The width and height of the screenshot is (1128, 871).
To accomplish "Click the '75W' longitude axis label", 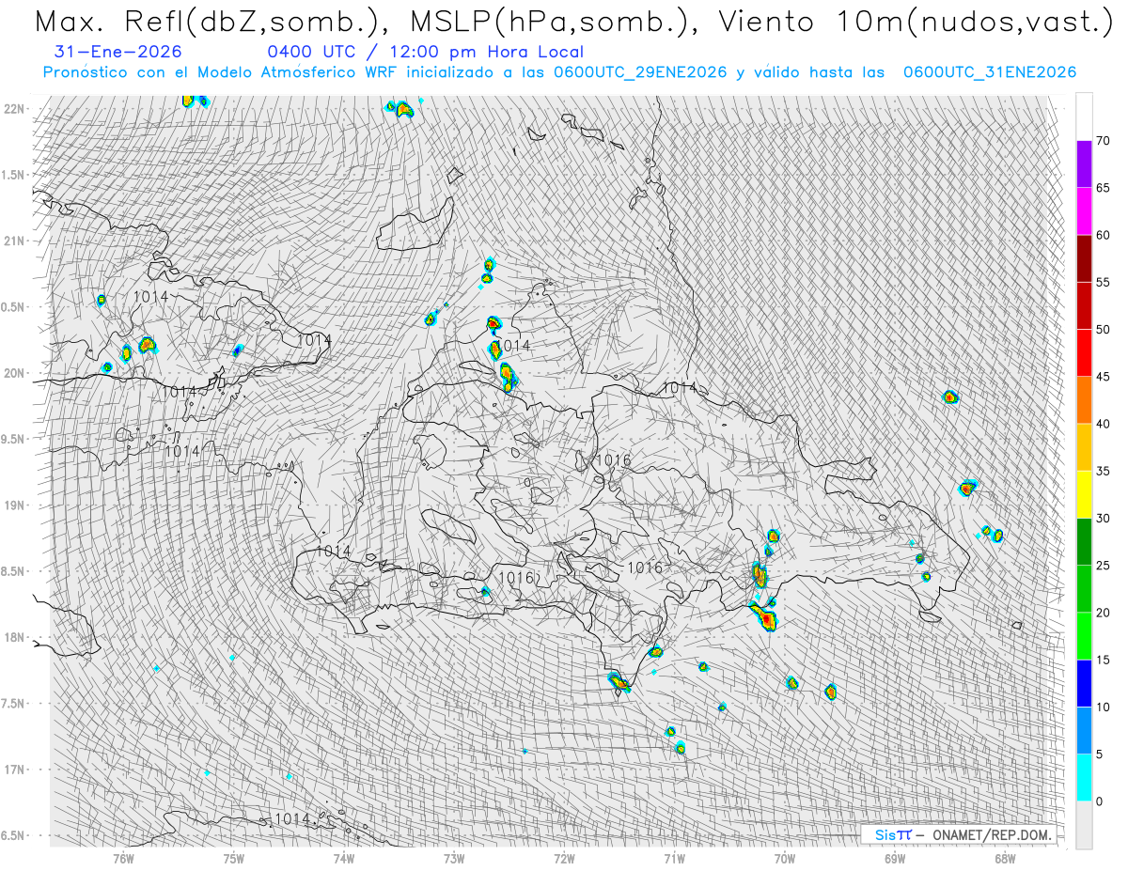I will tap(234, 858).
